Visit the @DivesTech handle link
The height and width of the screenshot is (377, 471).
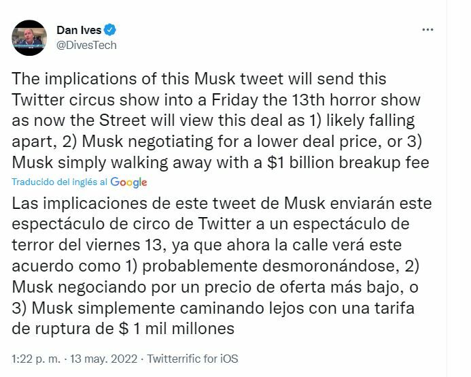click(x=86, y=45)
